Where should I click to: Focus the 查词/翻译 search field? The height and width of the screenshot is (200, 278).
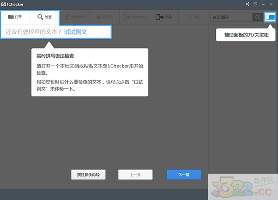231,17
